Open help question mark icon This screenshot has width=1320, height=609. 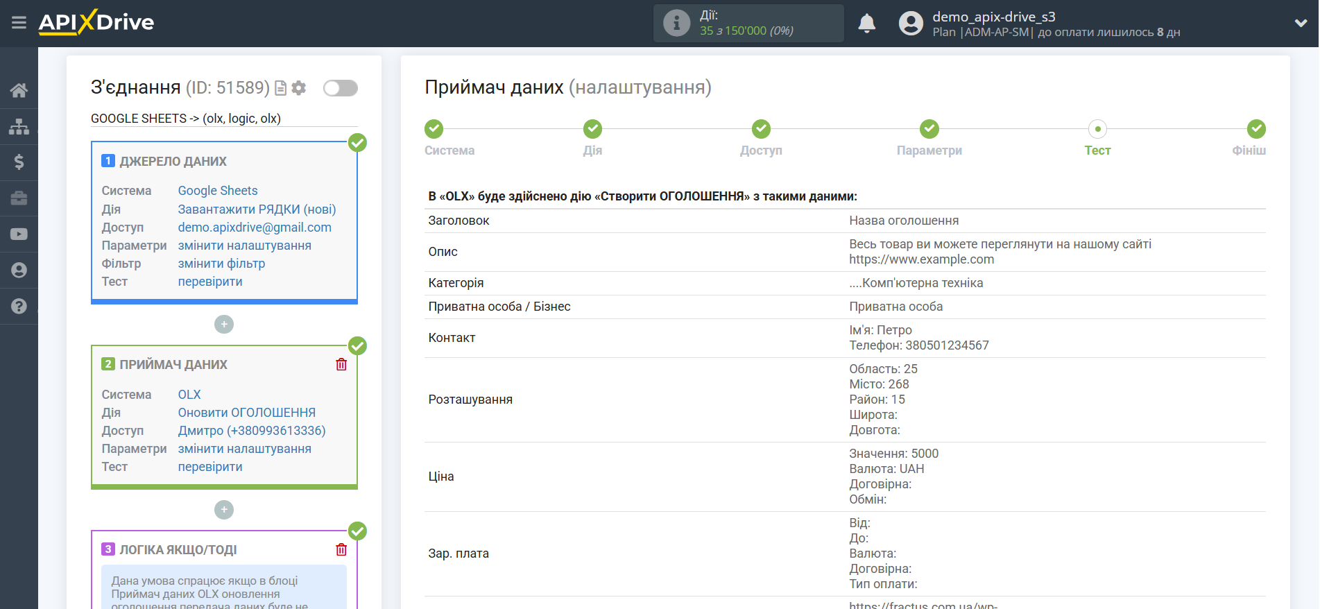pos(19,306)
